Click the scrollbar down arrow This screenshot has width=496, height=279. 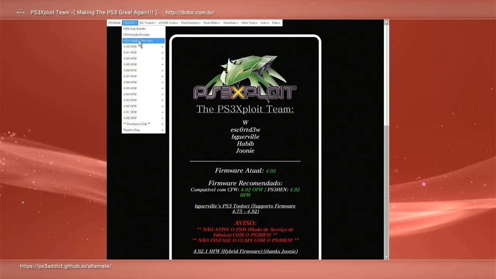[386, 257]
